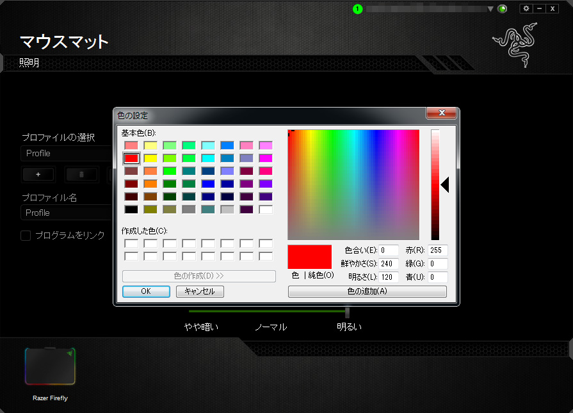The image size is (573, 413).
Task: Confirm color with OK button
Action: (146, 291)
